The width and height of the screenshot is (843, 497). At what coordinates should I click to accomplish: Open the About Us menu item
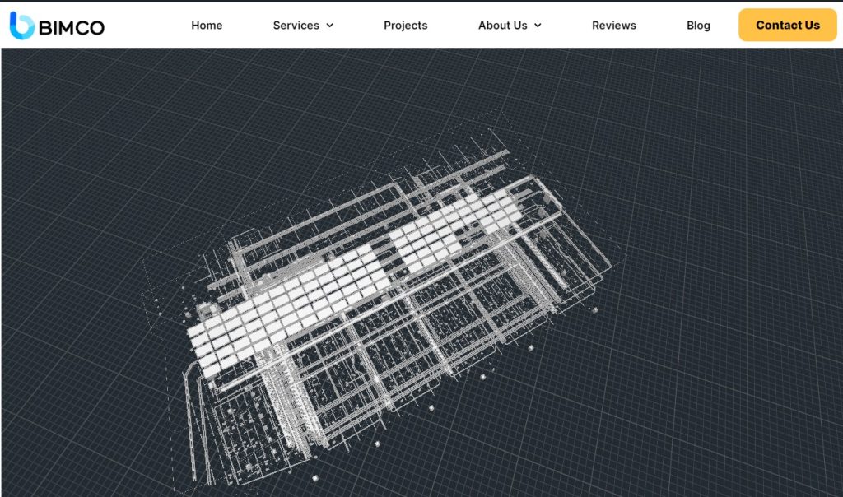click(x=503, y=26)
